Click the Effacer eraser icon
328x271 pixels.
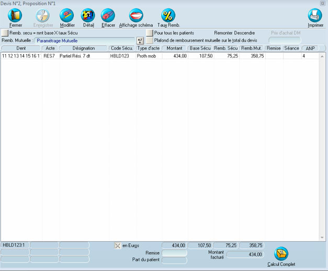click(x=108, y=16)
